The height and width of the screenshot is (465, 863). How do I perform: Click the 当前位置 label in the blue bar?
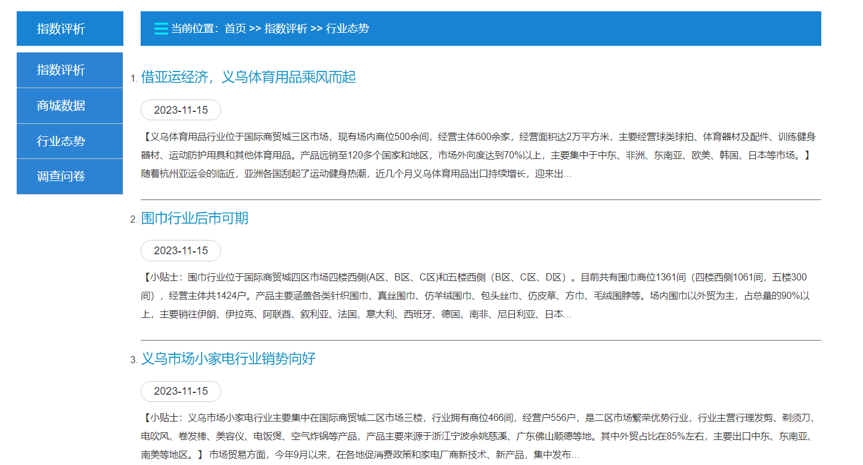click(194, 29)
